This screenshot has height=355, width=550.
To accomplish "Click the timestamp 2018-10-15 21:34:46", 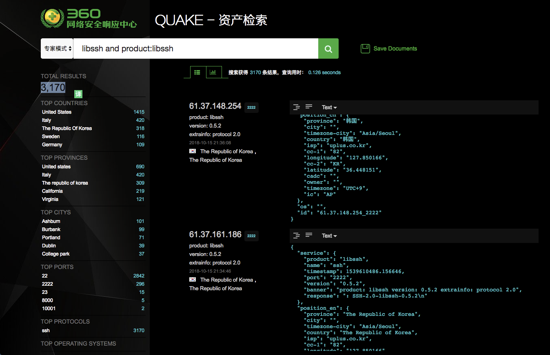I will click(x=210, y=271).
